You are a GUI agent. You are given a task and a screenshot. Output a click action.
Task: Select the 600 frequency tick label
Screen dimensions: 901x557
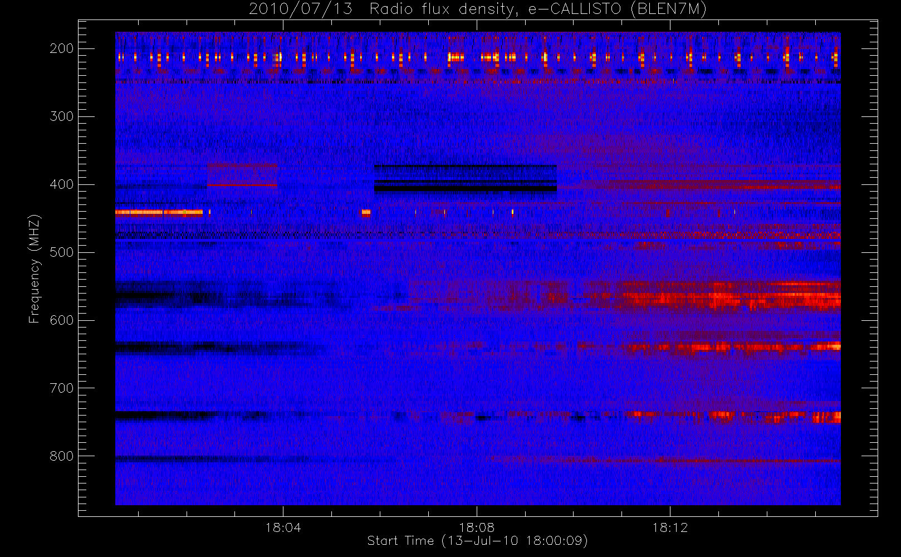[62, 320]
